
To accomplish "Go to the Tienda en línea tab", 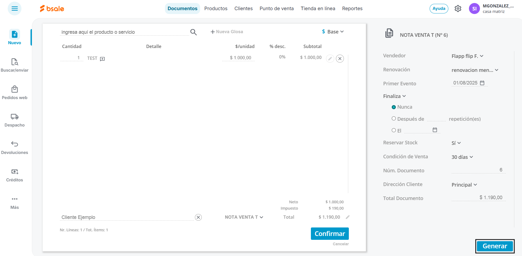I will [x=318, y=9].
